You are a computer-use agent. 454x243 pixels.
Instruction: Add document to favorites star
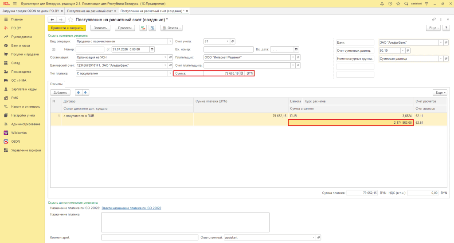(70, 19)
